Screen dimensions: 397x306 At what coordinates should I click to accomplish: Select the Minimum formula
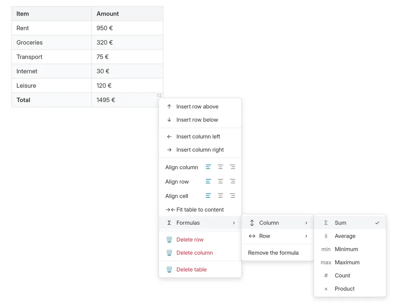pyautogui.click(x=350, y=249)
